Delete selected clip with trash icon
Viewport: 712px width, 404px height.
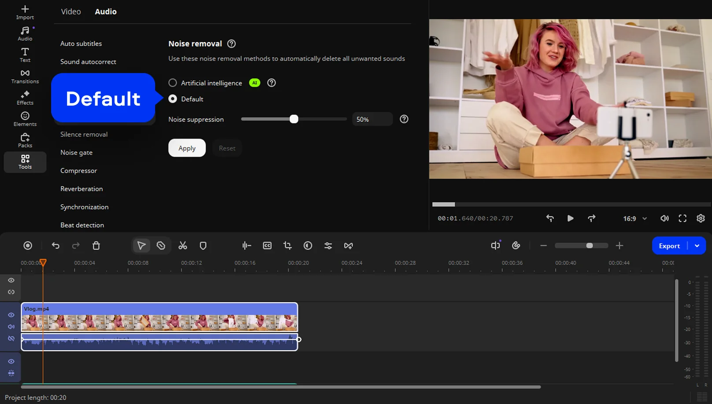96,246
